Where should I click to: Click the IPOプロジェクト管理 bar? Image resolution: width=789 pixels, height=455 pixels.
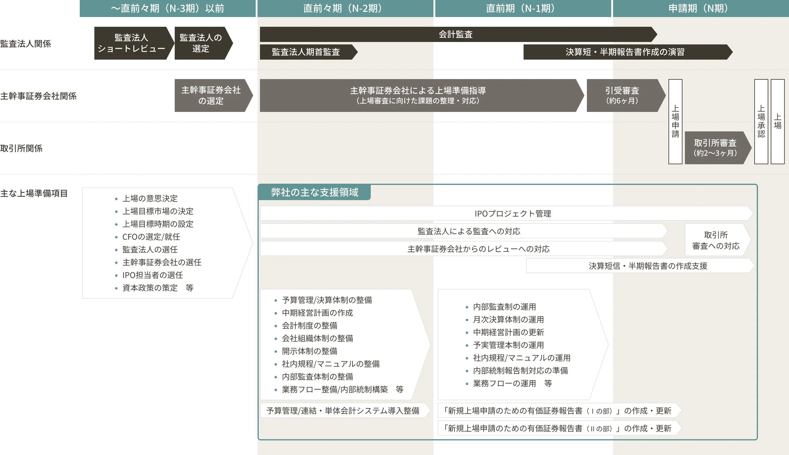(513, 214)
